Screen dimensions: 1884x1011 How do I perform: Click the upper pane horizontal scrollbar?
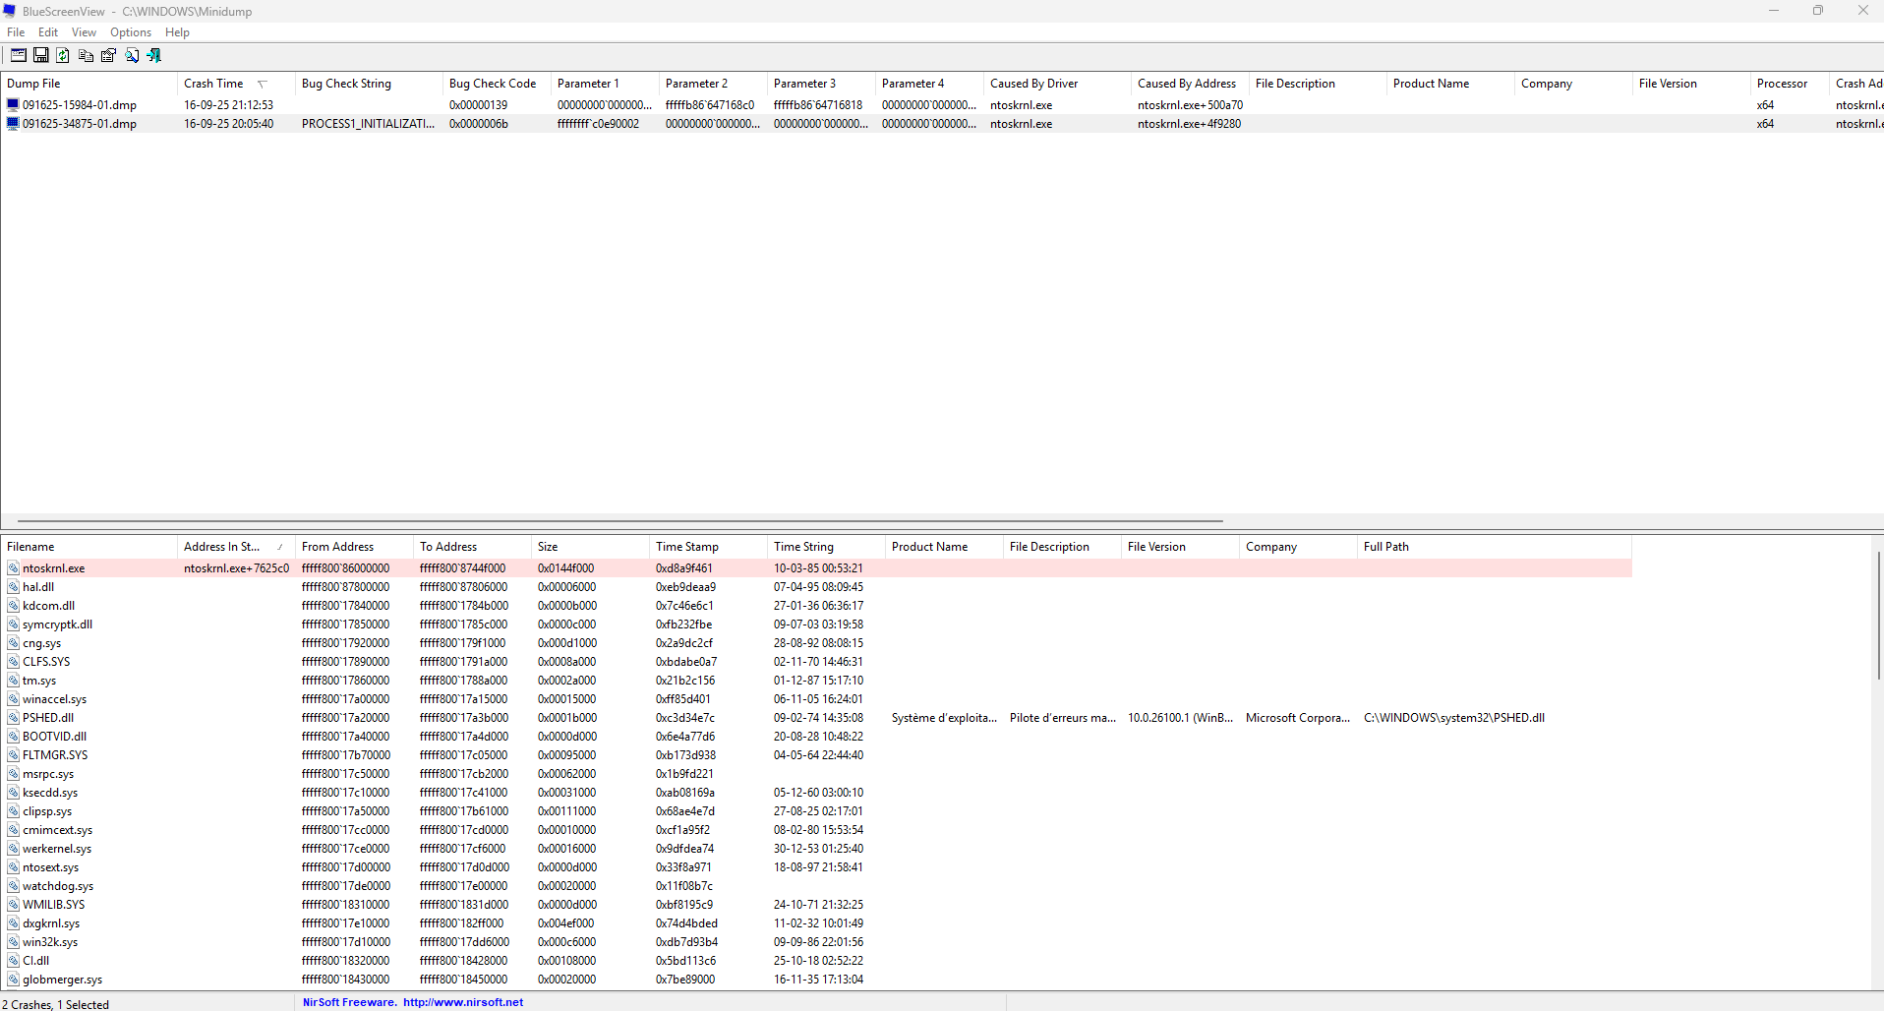point(620,521)
